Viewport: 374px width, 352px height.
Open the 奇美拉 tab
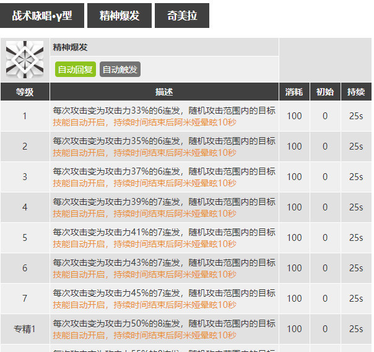[182, 16]
